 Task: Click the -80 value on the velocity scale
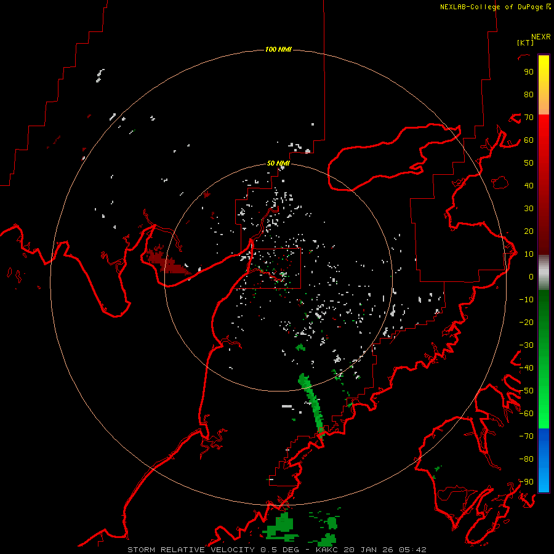(x=526, y=459)
